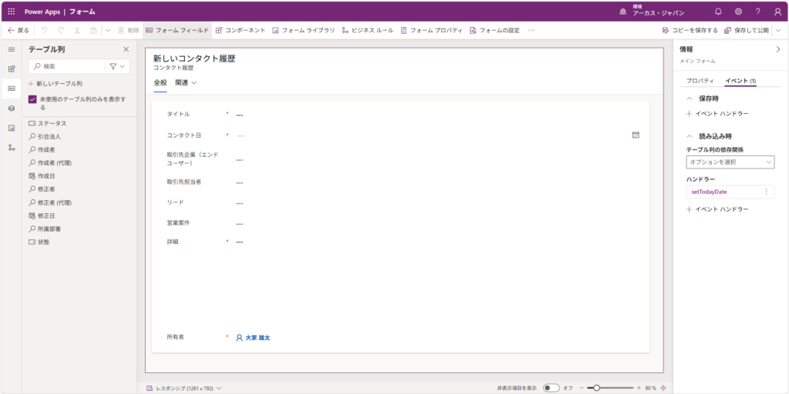This screenshot has height=394, width=789.
Task: Click the fit-to-screen icon beside zoom percentage
Action: [x=663, y=388]
